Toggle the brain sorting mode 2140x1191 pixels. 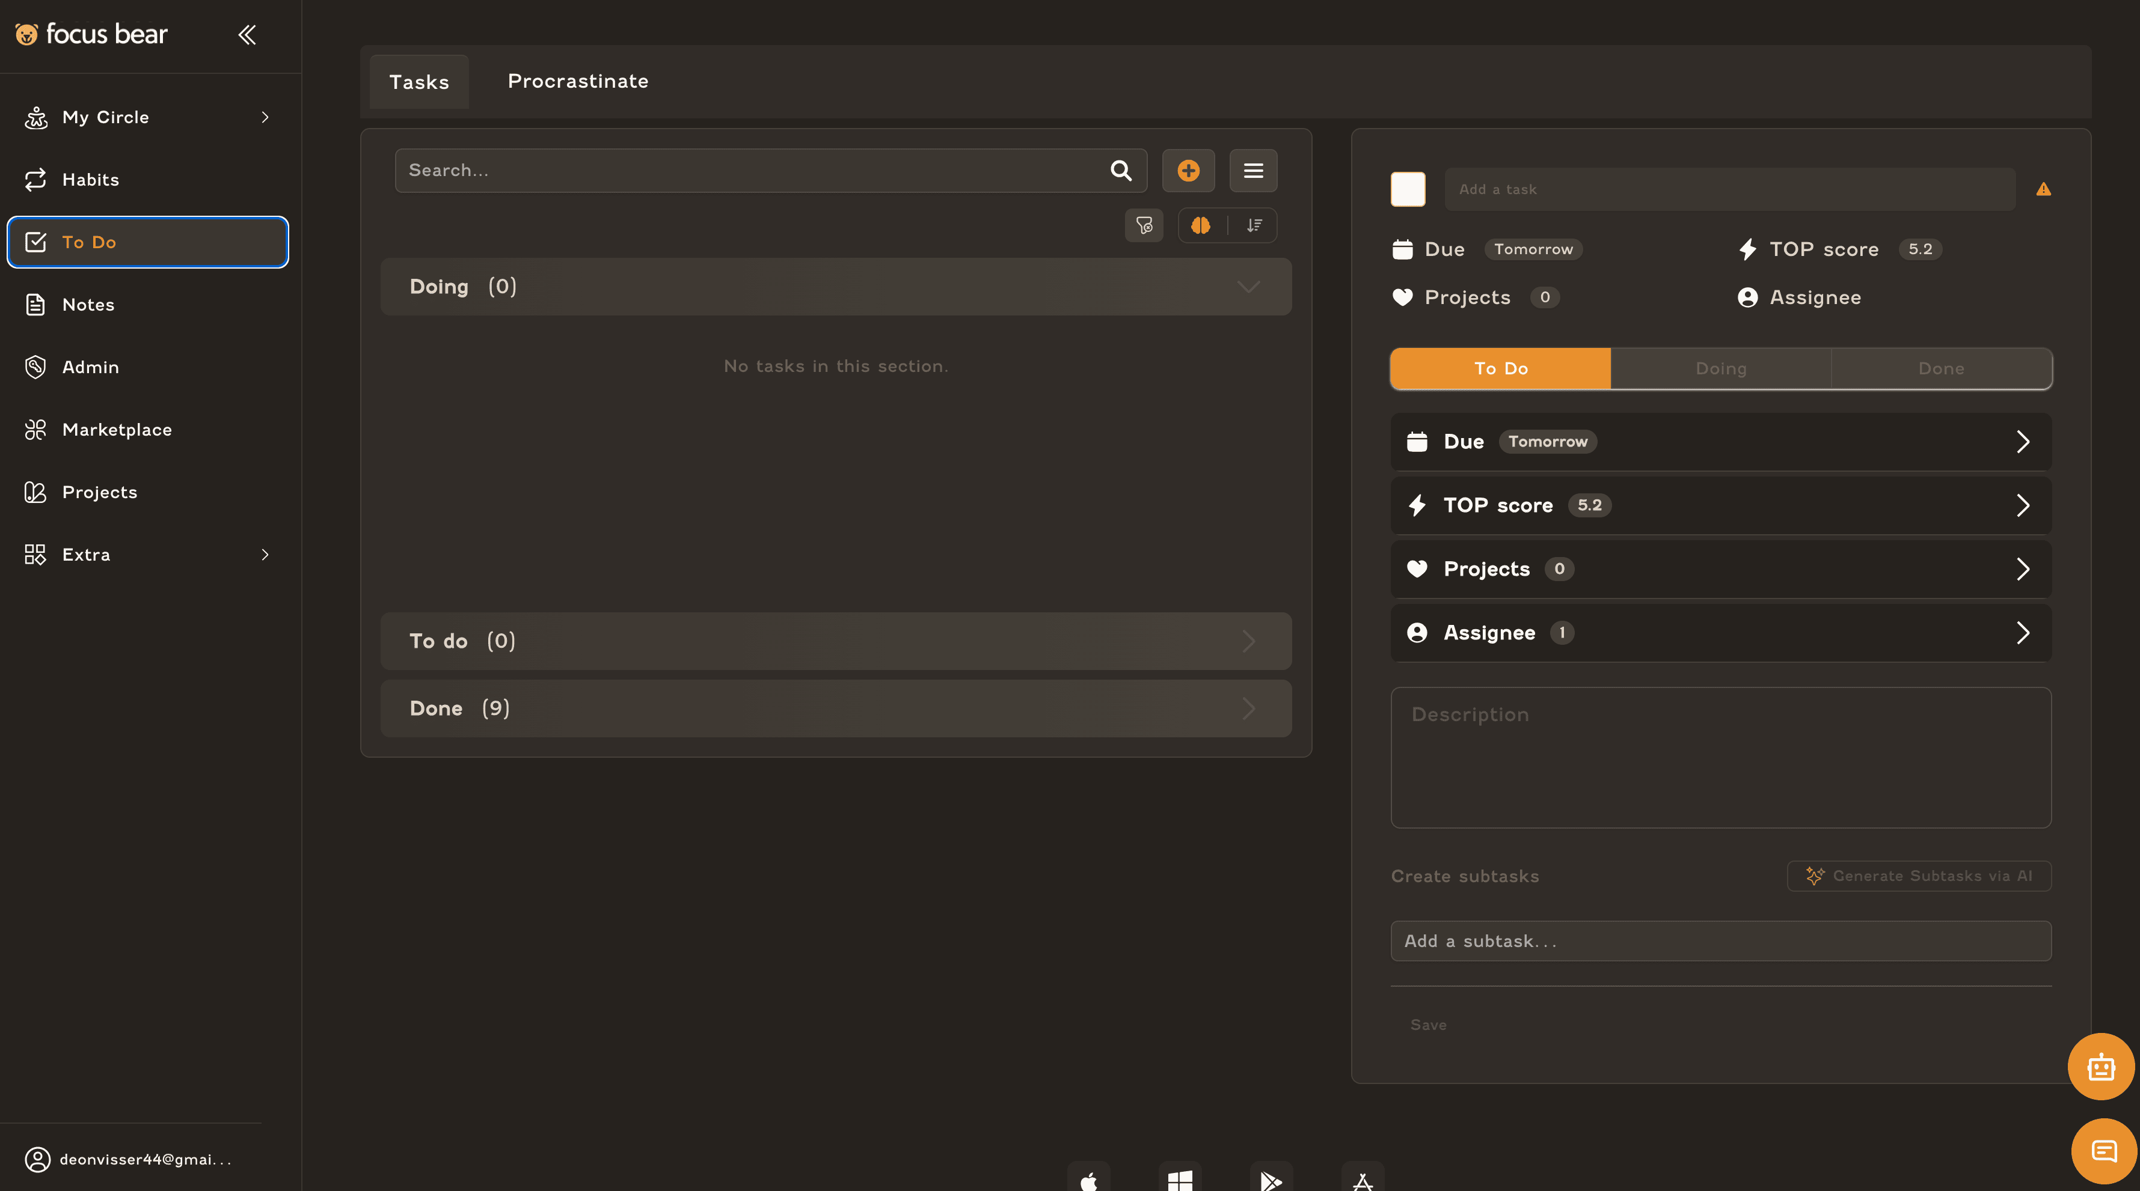point(1200,225)
